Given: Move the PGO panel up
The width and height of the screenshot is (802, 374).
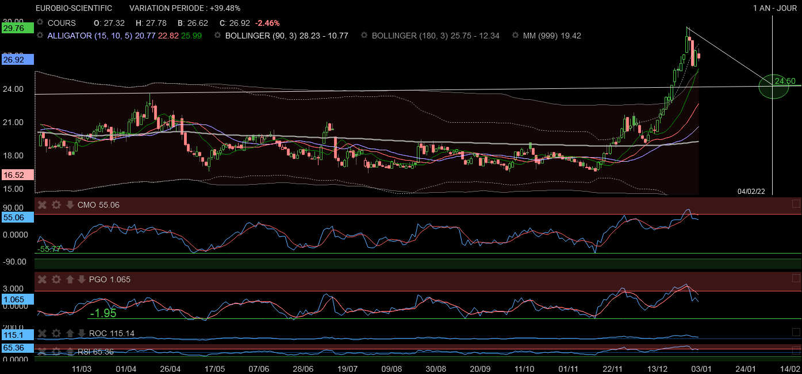Looking at the screenshot, I should 70,279.
